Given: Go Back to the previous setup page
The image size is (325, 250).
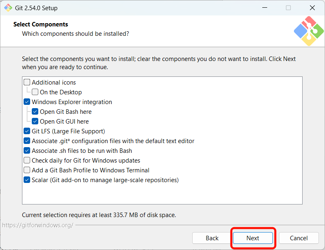Looking at the screenshot, I should tap(212, 238).
